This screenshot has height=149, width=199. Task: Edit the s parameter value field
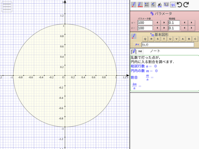145,23
